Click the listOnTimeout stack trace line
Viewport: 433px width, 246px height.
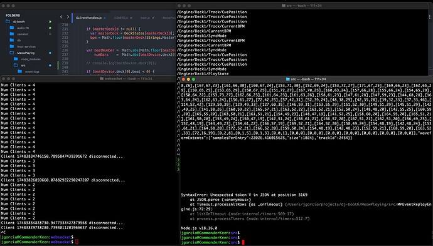point(242,214)
